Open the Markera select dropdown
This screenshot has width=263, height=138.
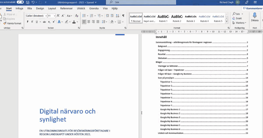click(x=239, y=23)
